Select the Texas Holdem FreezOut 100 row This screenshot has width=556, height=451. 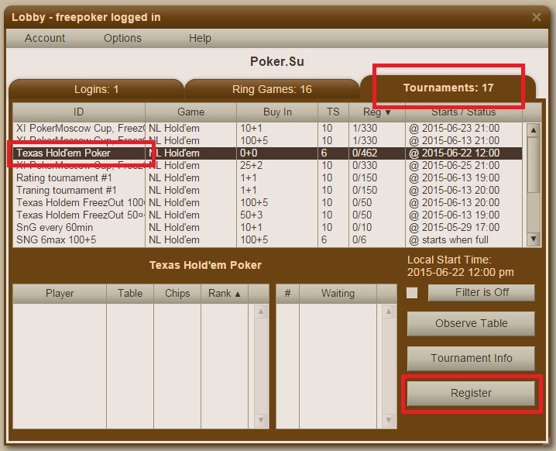[x=267, y=202]
